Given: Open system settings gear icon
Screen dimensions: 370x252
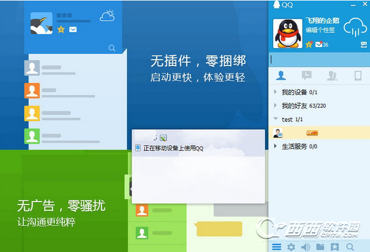Looking at the screenshot, I should 291,247.
